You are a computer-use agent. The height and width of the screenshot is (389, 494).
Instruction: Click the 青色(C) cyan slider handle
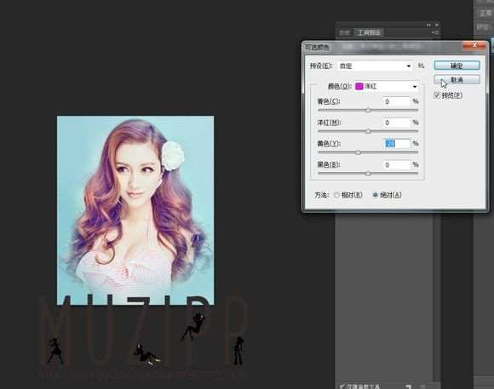[368, 111]
